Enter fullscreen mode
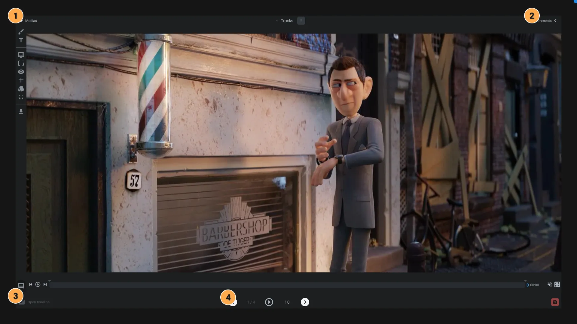 21,97
